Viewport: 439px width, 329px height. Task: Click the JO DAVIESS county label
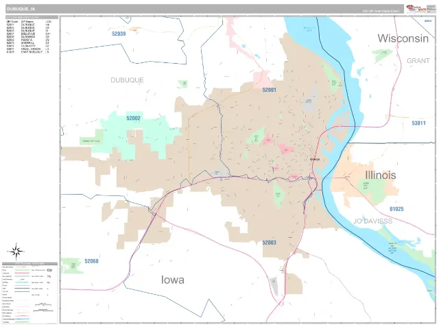(x=372, y=221)
